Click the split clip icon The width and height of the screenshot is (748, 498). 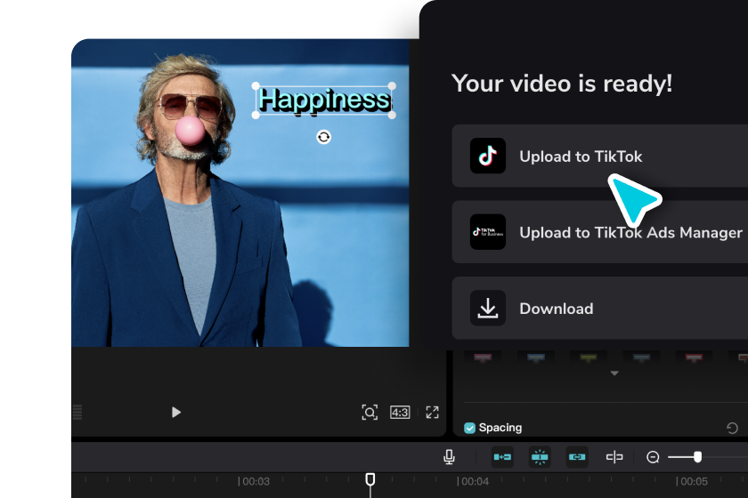click(614, 457)
